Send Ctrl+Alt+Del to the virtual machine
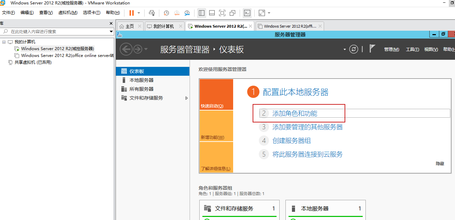Viewport: 455px width, 220px height. pos(152,13)
